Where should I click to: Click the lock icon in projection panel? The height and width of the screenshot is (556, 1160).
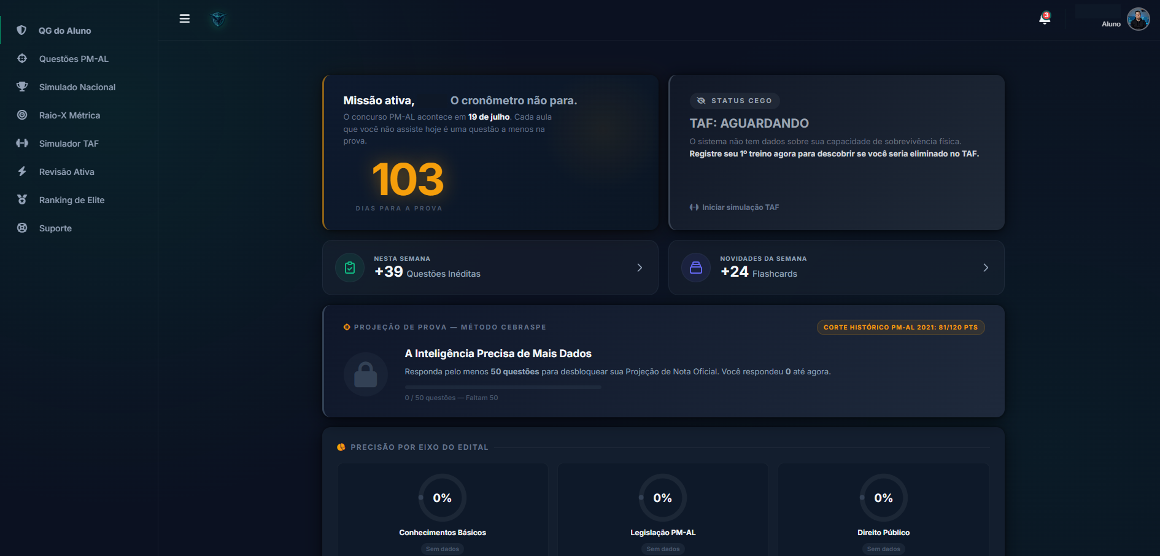click(x=366, y=374)
